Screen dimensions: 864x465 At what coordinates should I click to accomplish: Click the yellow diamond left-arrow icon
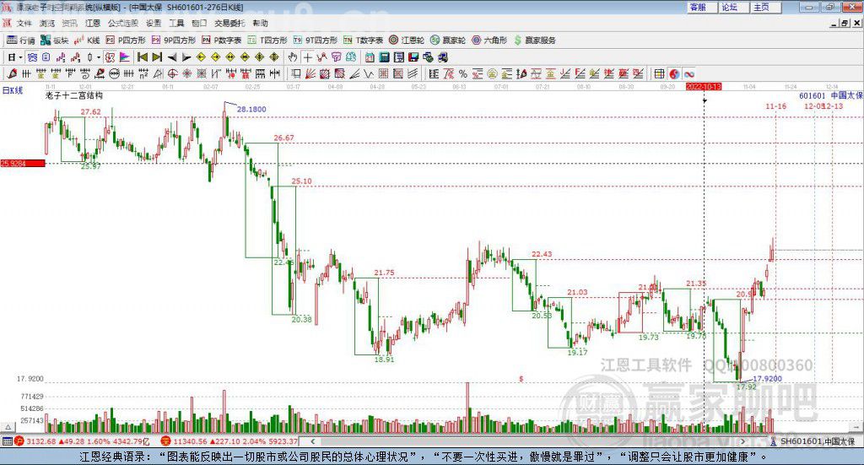tap(201, 57)
